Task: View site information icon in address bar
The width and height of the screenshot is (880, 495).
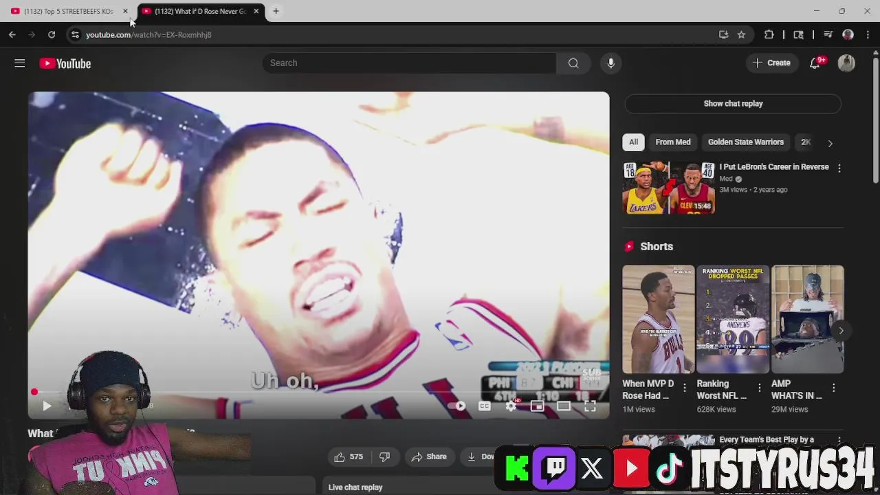Action: tap(75, 34)
